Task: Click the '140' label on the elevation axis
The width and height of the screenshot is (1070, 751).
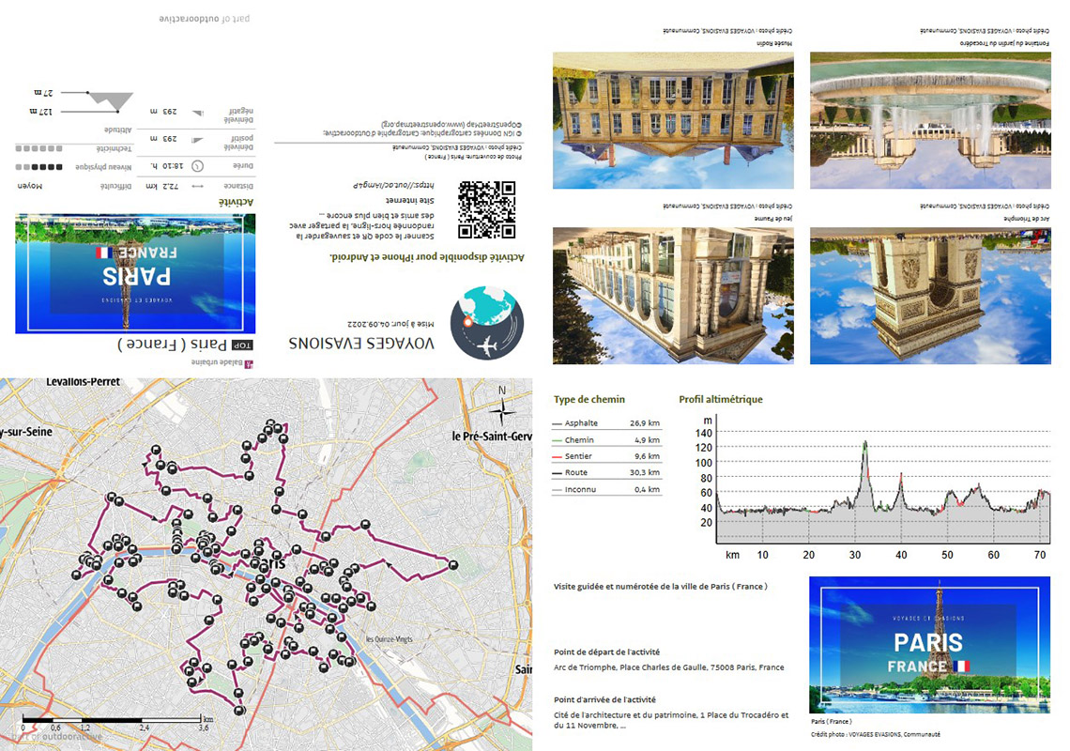Action: (704, 433)
